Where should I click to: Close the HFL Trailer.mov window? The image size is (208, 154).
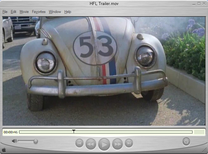(x=204, y=4)
